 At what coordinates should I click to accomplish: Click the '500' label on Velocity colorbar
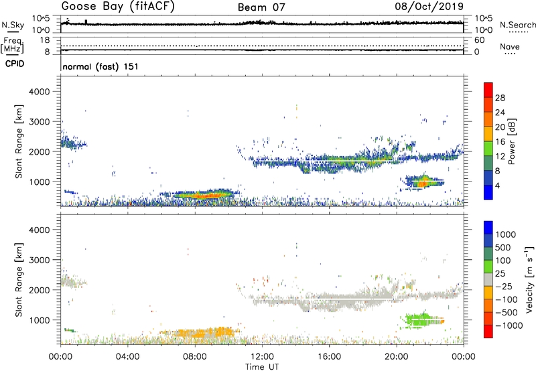pyautogui.click(x=502, y=248)
